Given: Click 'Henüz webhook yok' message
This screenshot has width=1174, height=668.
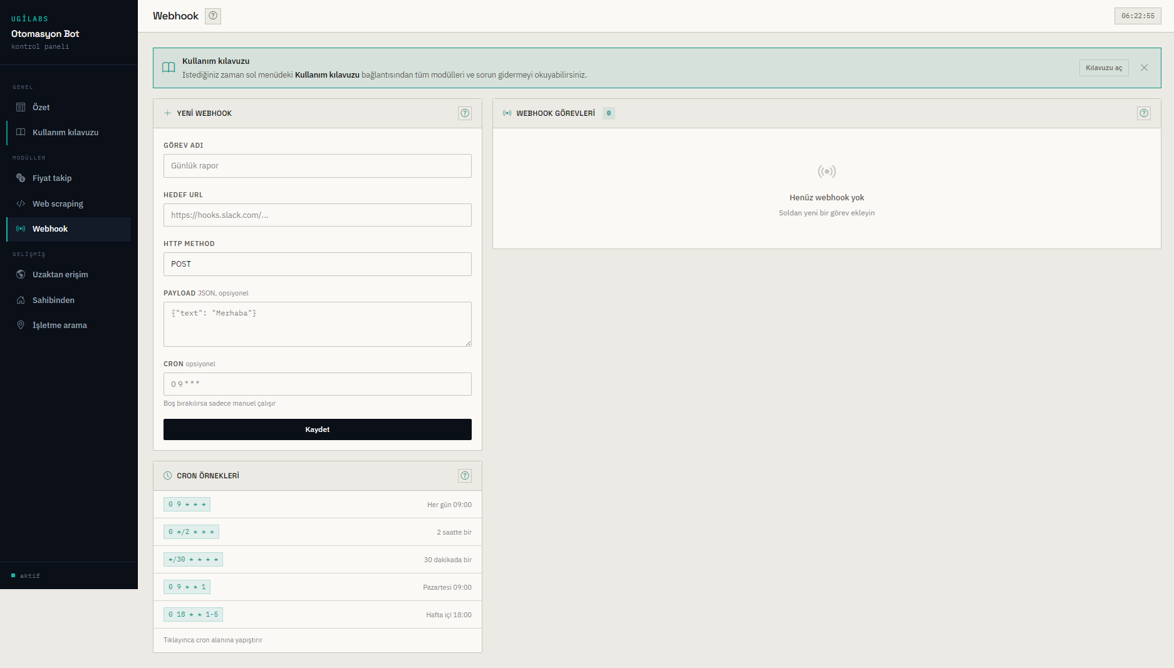Looking at the screenshot, I should click(x=827, y=197).
